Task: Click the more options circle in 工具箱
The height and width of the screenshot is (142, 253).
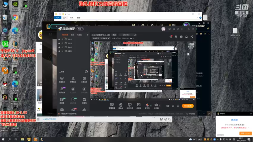Action: (x=86, y=72)
